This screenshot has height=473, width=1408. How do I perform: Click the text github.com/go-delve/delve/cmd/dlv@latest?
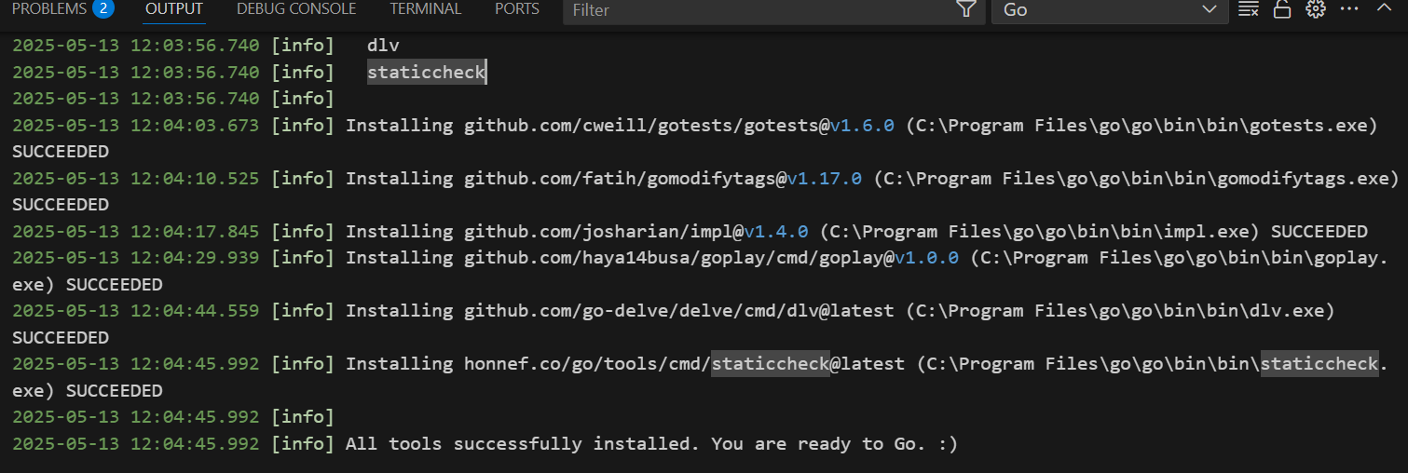click(678, 311)
